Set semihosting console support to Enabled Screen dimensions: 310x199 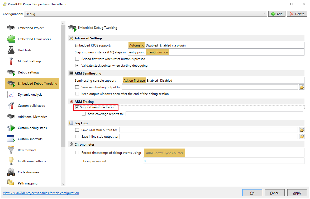[x=152, y=81]
